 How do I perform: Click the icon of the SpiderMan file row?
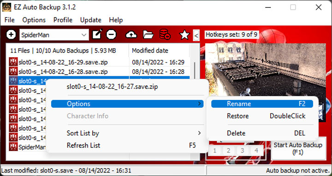click(13, 147)
